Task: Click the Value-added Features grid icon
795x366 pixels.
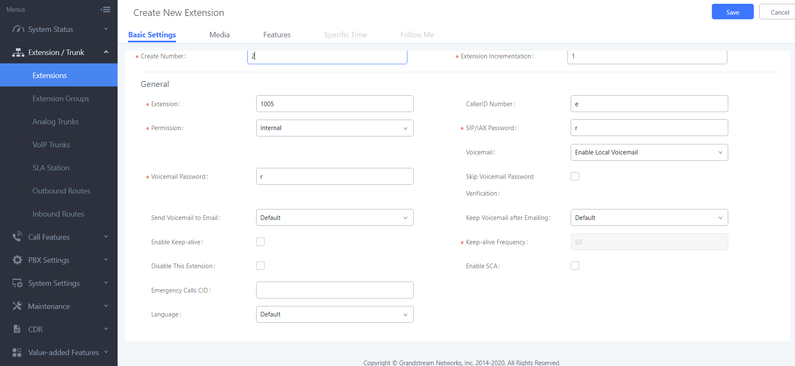Action: pos(17,352)
